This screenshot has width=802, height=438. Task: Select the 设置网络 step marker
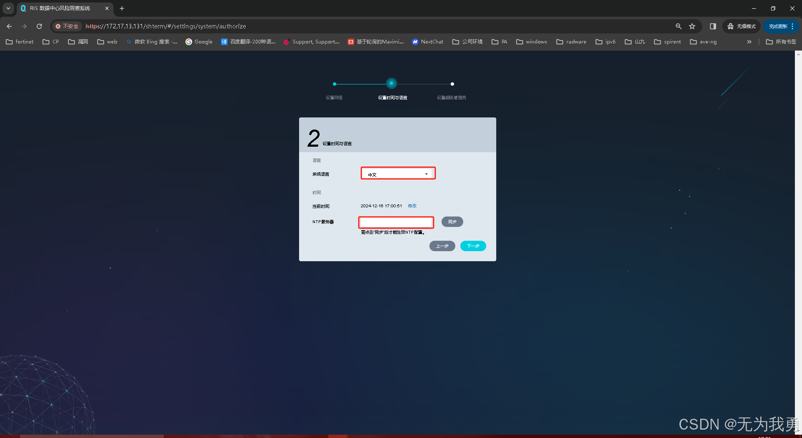334,84
